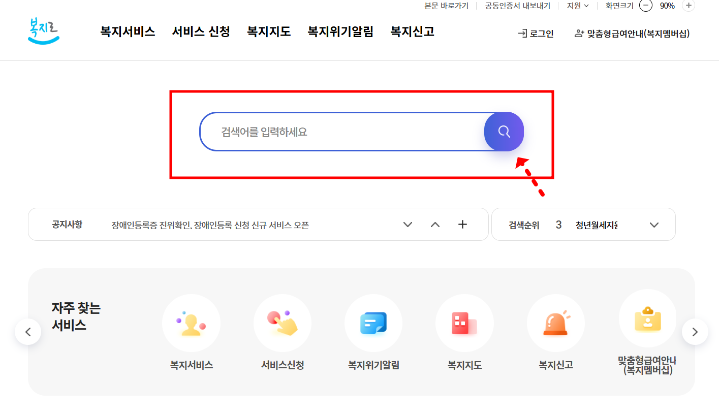
Task: Click 본문 바로가기 link
Action: [447, 6]
